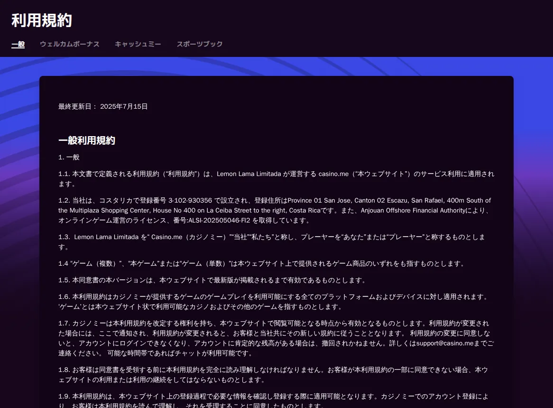Switch to the キャッシュミー tab
Viewport: 553px width, 408px height.
point(138,44)
